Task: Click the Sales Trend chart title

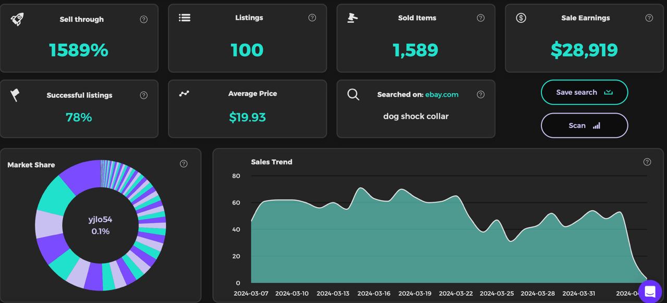Action: (x=271, y=162)
